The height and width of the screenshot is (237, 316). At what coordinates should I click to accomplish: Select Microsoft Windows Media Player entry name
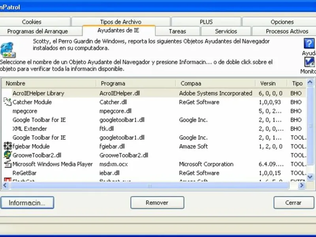click(53, 164)
